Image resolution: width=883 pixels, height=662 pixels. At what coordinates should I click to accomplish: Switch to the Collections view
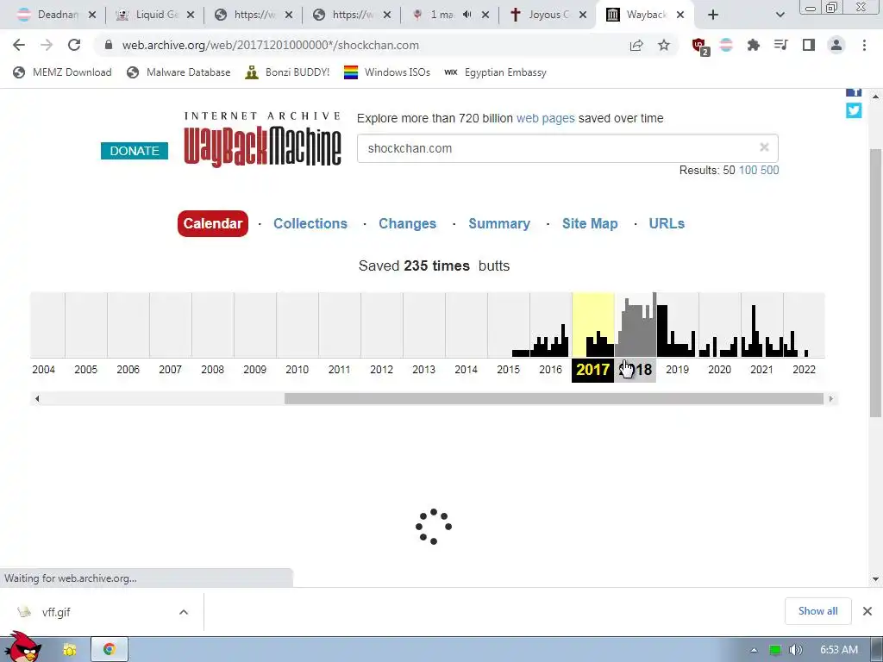point(310,223)
